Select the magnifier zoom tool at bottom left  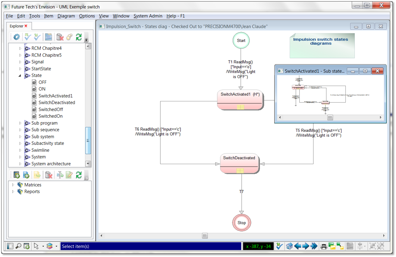click(x=18, y=246)
